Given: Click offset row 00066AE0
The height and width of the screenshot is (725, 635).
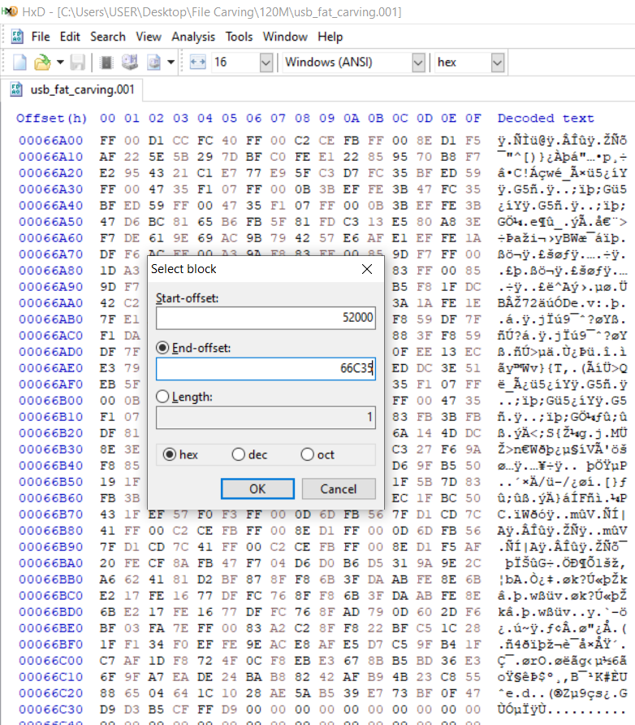Looking at the screenshot, I should [51, 368].
